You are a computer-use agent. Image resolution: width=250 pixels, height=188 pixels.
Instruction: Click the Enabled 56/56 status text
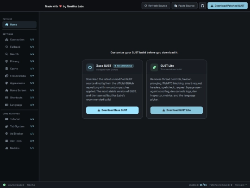198,185
